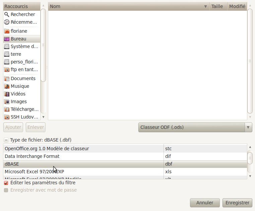Click Enregistrer avec mot de passe checkbox
The height and width of the screenshot is (211, 255).
point(6,190)
